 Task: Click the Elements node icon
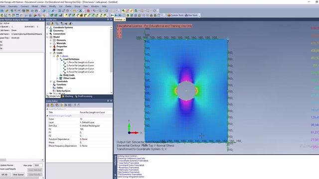(x=54, y=40)
